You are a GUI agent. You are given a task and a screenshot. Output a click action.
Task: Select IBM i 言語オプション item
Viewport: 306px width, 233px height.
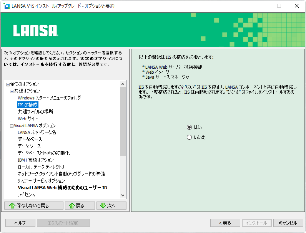tap(35, 160)
